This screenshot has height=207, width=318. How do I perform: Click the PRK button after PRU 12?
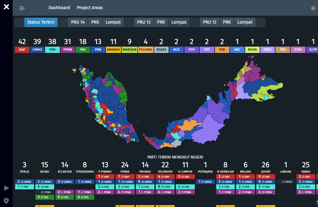[x=227, y=22]
